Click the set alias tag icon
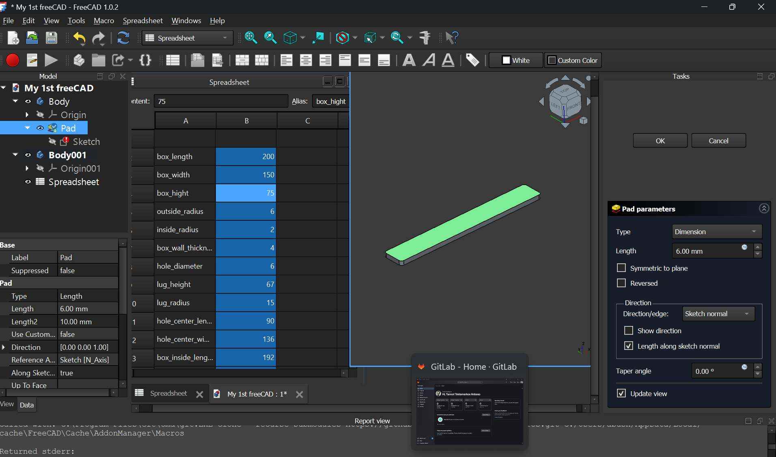The width and height of the screenshot is (776, 457). click(472, 60)
